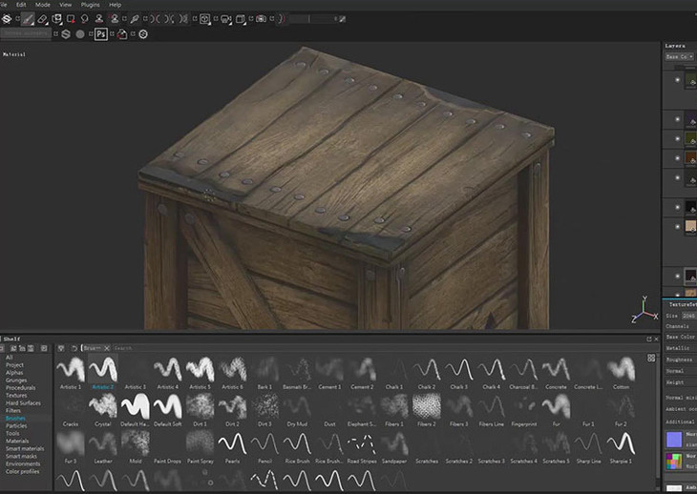697x494 pixels.
Task: Click the purple Normal map swatch
Action: [674, 439]
